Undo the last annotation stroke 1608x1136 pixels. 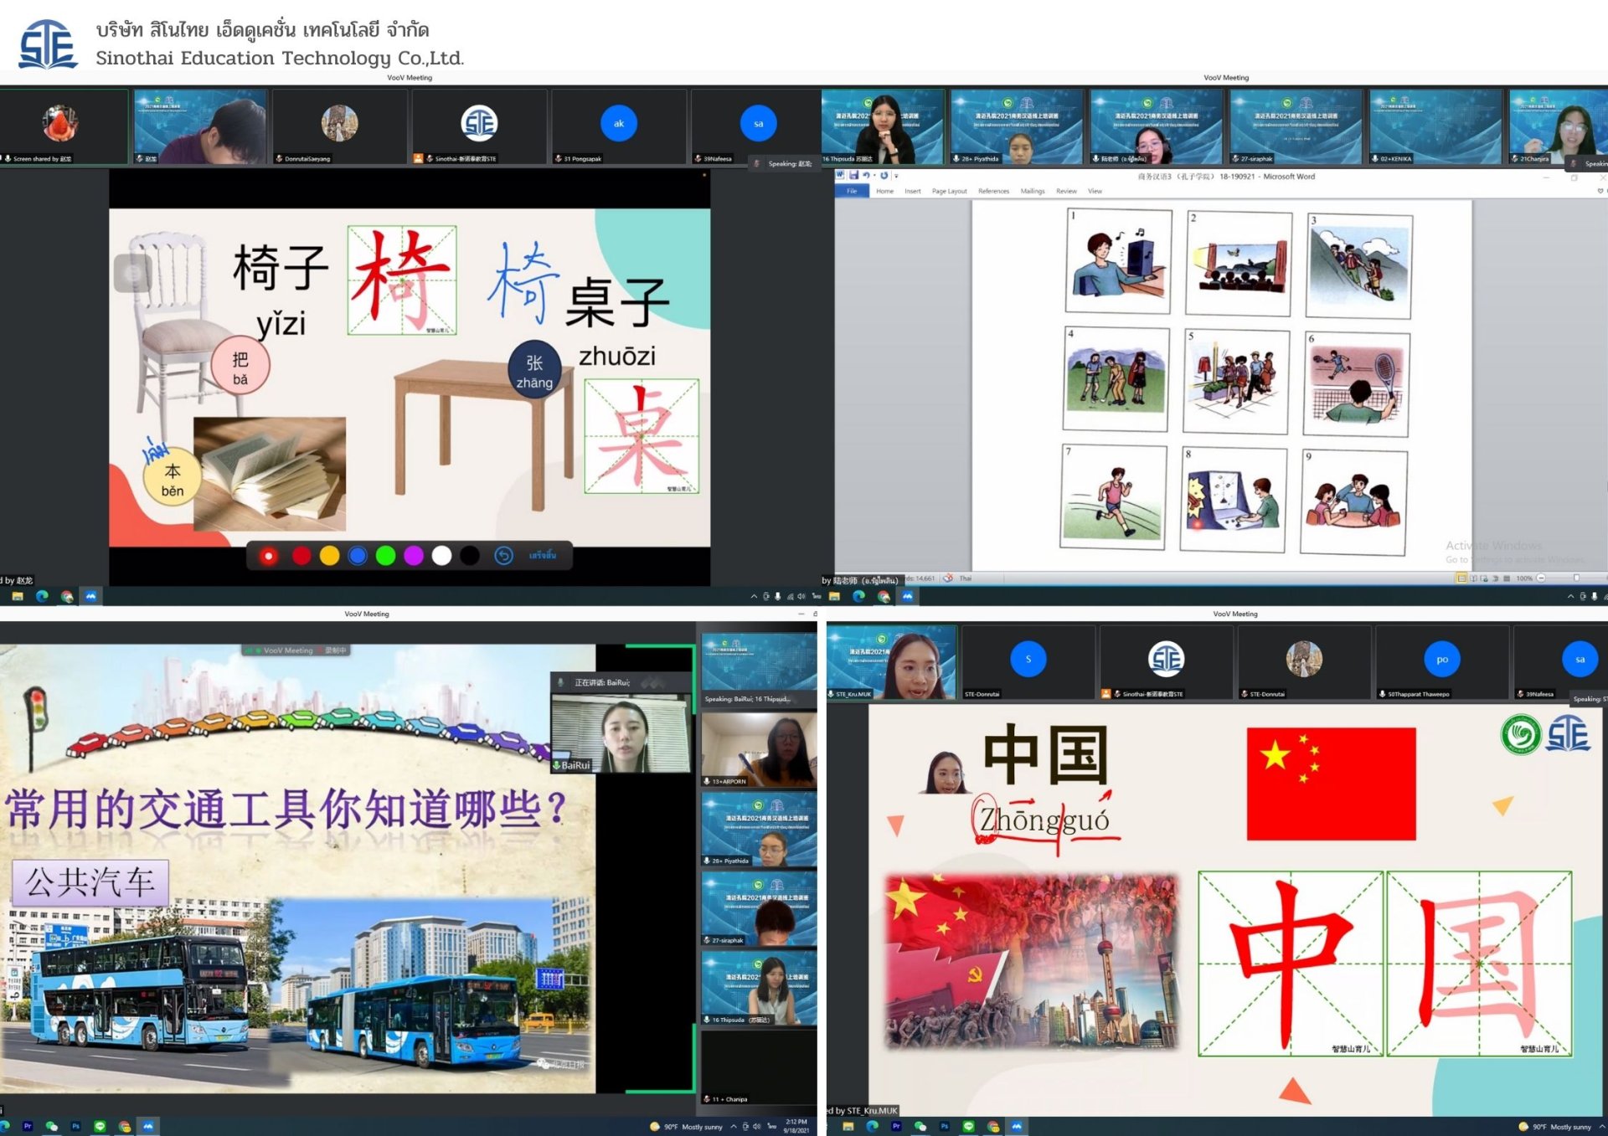pos(503,556)
